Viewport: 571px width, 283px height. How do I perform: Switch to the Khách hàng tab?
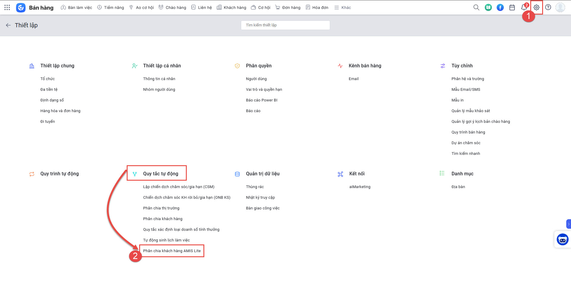pos(231,7)
